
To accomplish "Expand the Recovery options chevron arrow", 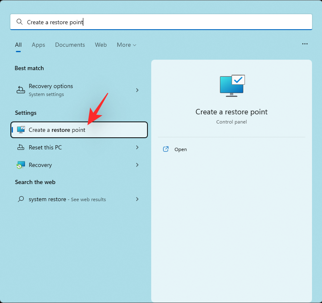I will click(137, 90).
